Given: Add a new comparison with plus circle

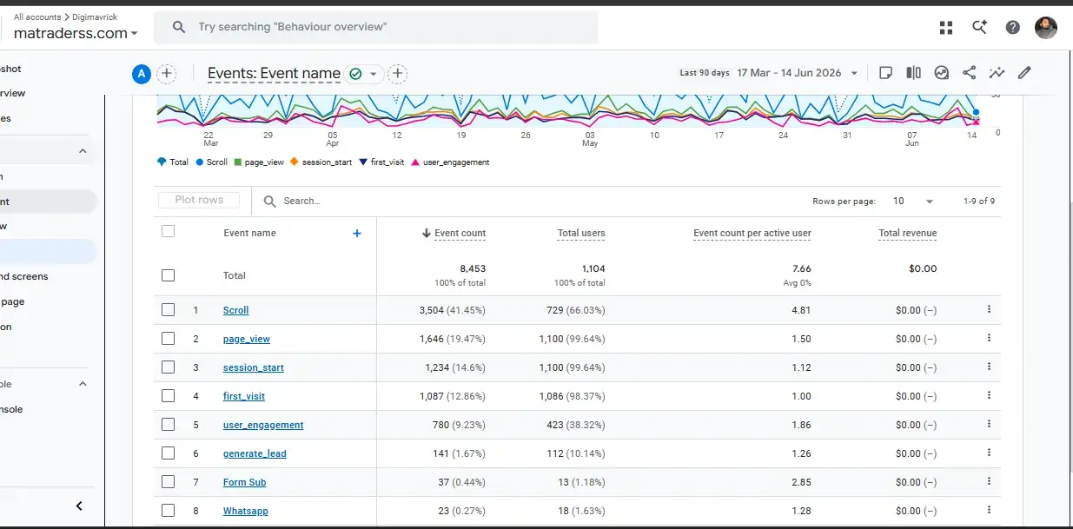Looking at the screenshot, I should (167, 74).
